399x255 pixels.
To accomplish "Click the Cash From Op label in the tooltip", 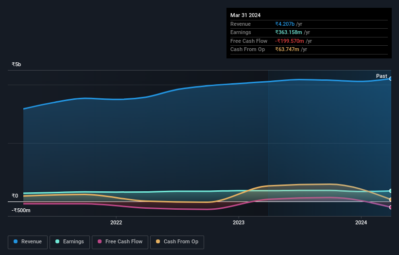I will pos(247,50).
